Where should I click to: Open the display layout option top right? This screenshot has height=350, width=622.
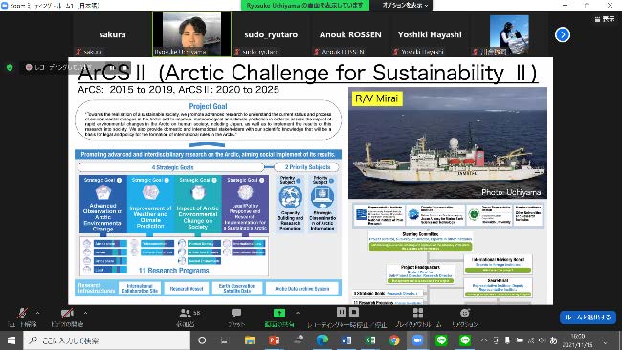pos(605,19)
